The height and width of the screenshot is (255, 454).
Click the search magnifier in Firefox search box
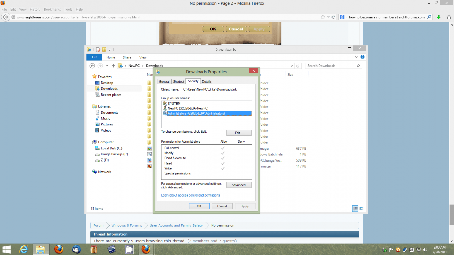(429, 17)
